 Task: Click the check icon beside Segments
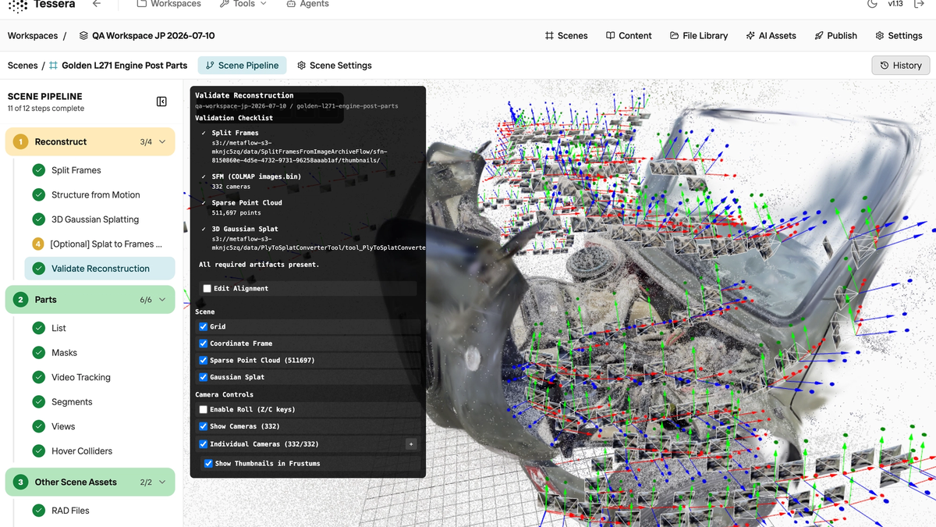click(38, 402)
